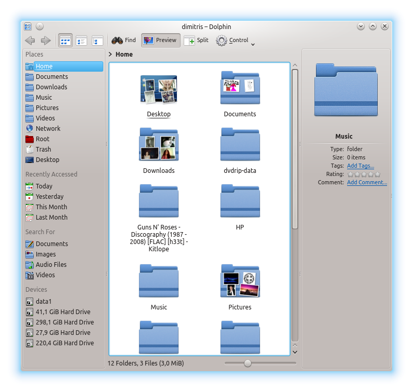Image resolution: width=413 pixels, height=392 pixels.
Task: Show files accessed This Month
Action: coord(64,207)
